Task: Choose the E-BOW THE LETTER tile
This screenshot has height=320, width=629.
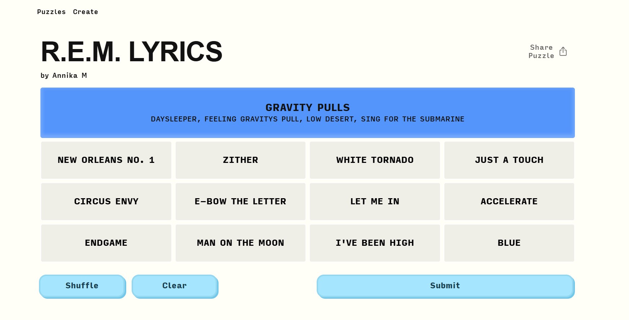Action: 240,201
